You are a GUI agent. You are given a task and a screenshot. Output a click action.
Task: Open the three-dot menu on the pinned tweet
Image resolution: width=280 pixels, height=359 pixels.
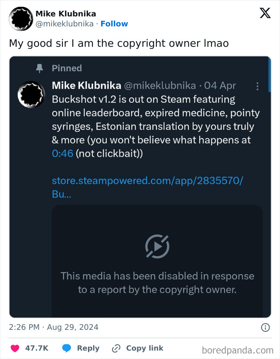click(258, 86)
